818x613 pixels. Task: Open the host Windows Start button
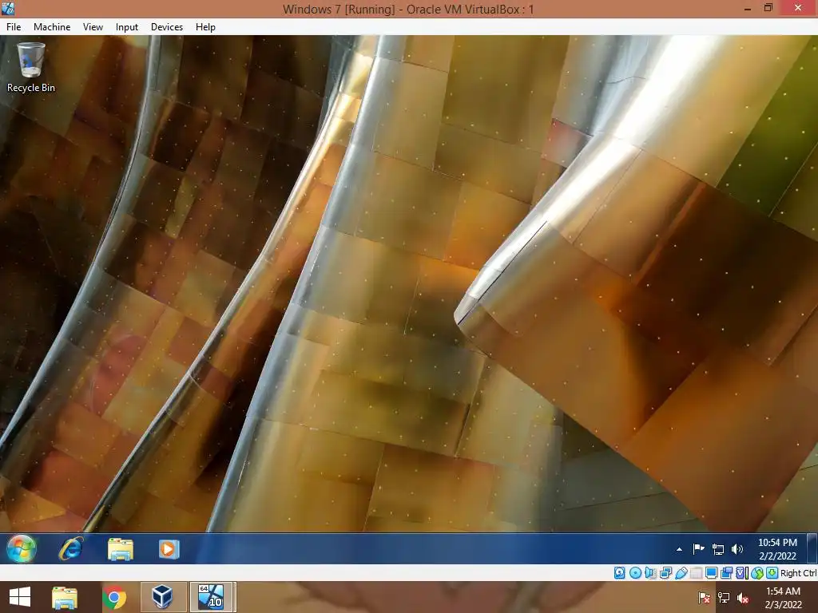20,597
